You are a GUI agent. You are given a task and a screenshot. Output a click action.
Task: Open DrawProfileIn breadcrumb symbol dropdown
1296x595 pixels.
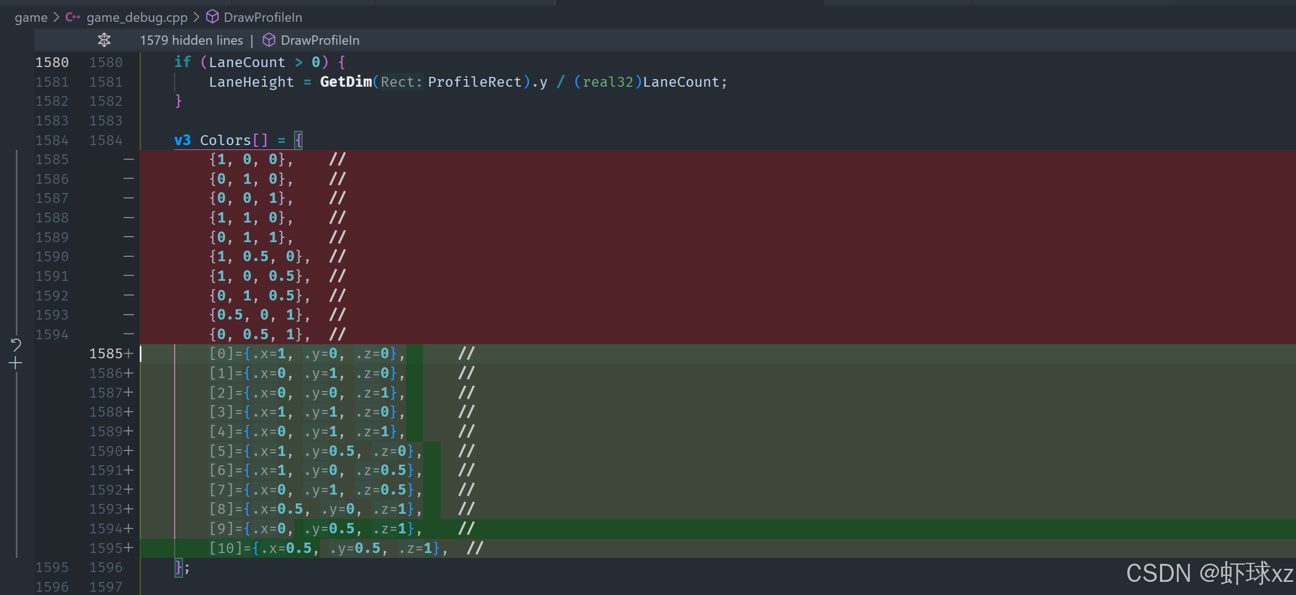[263, 17]
